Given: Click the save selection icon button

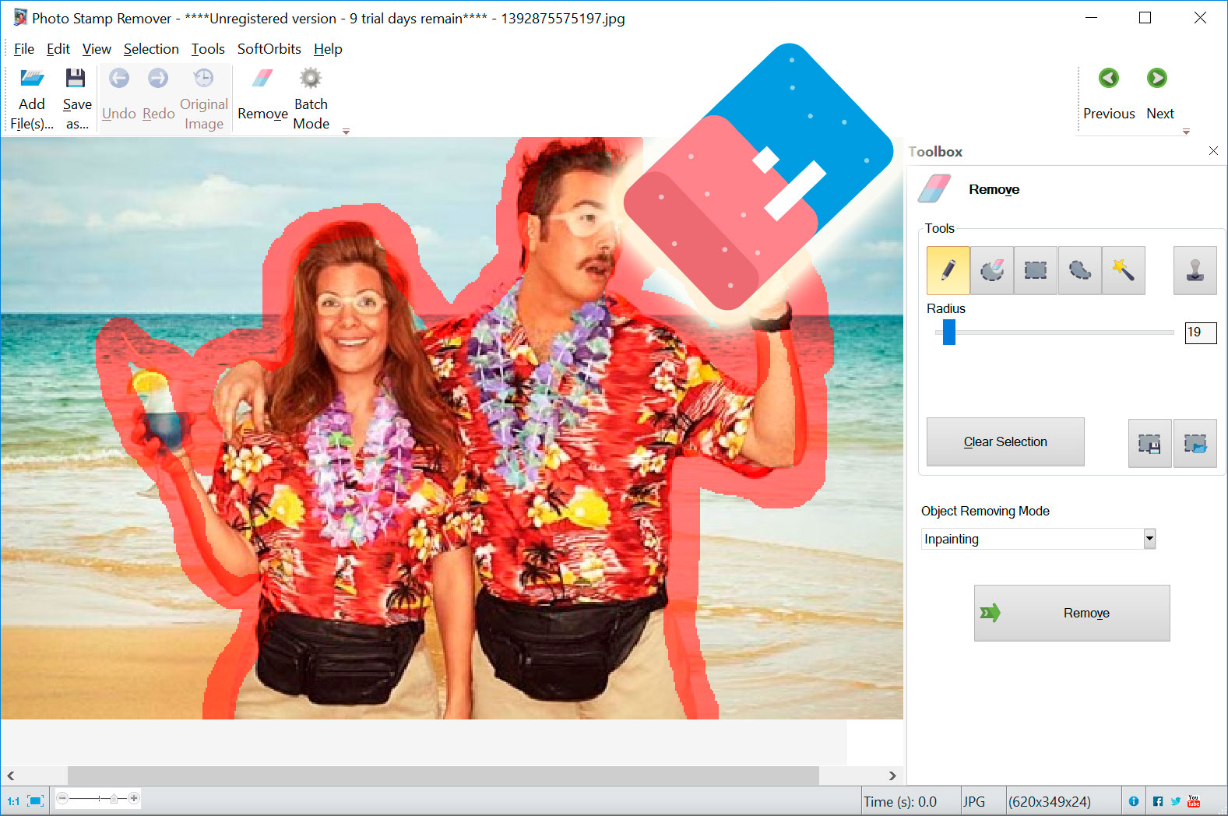Looking at the screenshot, I should 1149,443.
